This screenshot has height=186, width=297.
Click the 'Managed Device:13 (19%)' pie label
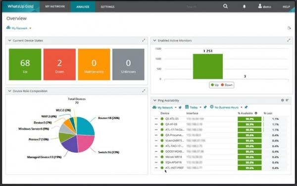click(44, 157)
